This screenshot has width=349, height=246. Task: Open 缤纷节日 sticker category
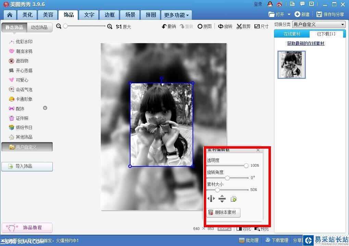[x=21, y=127]
